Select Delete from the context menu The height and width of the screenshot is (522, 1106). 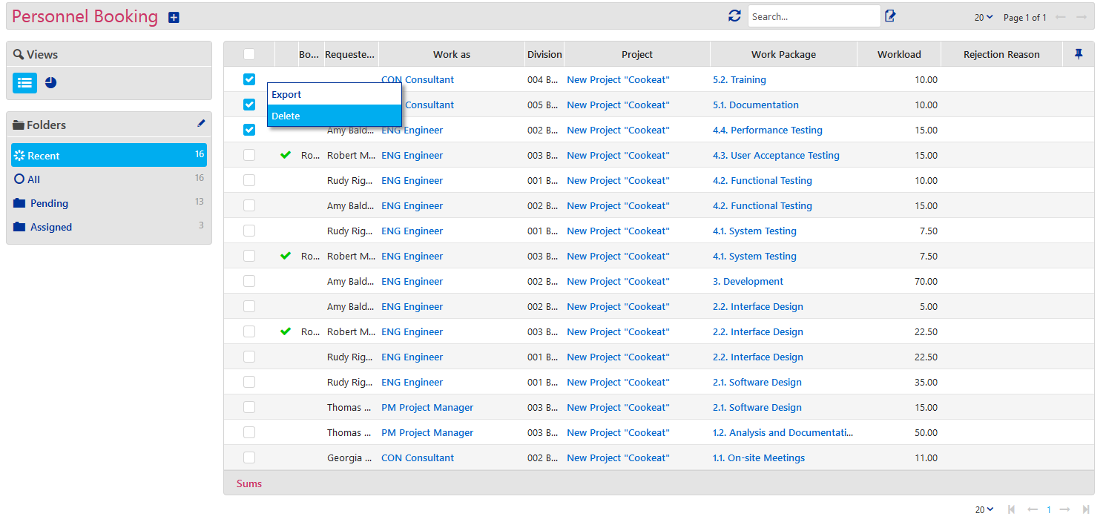coord(286,116)
